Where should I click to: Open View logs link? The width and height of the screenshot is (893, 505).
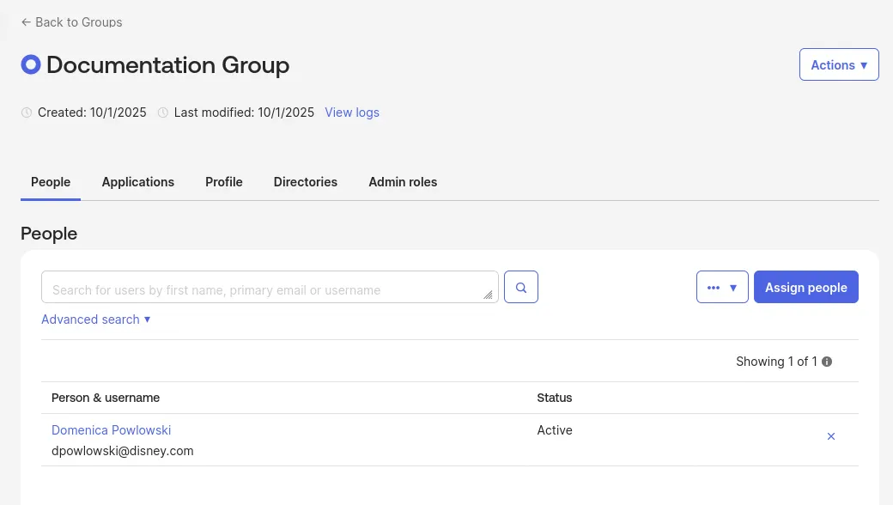point(352,113)
